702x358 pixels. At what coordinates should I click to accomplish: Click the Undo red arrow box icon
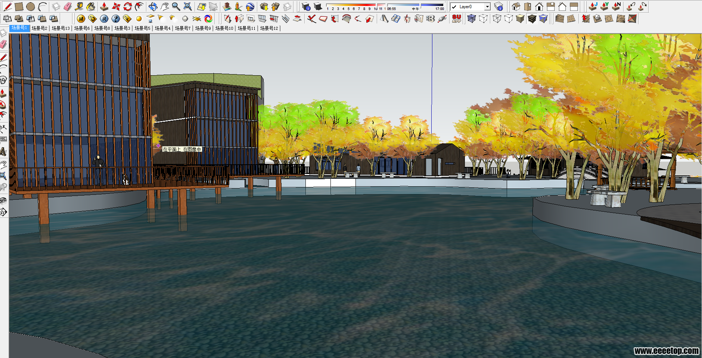click(631, 7)
